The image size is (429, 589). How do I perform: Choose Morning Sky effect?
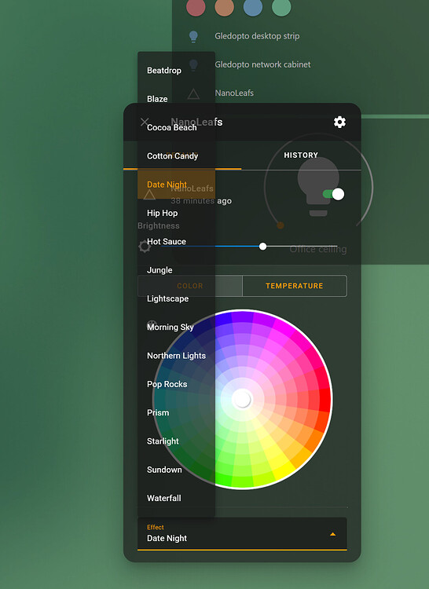coord(176,327)
